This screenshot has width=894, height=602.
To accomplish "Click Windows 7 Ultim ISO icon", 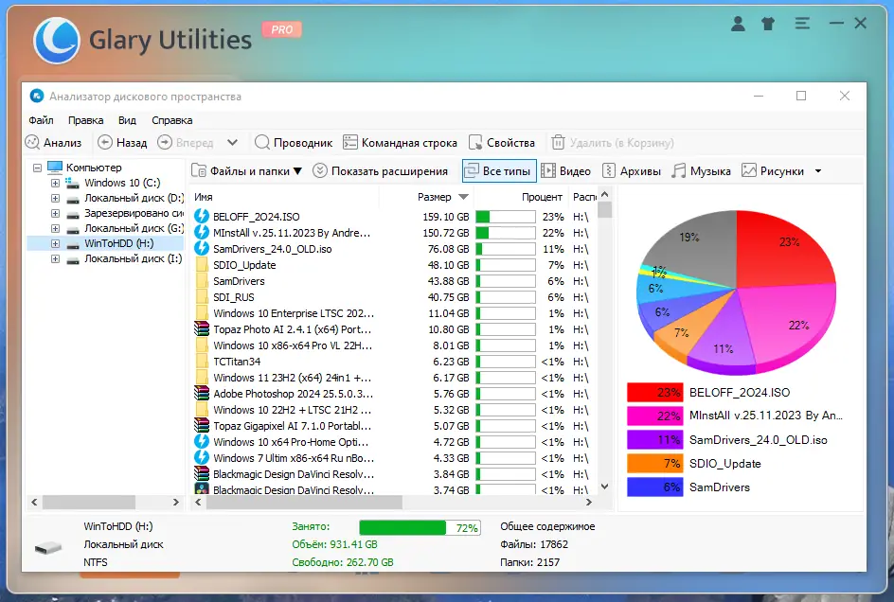I will pos(202,457).
